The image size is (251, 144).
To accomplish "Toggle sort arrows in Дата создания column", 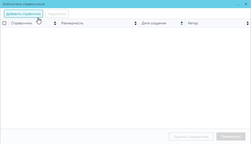I will coord(182,23).
